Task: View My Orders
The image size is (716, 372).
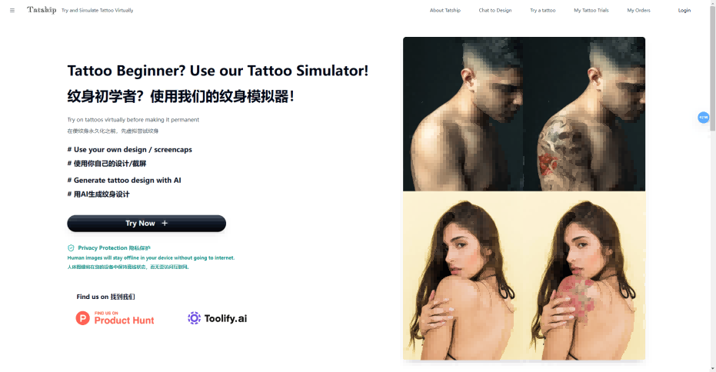Action: tap(638, 10)
